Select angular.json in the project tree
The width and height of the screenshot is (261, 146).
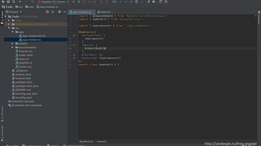coord(23,74)
